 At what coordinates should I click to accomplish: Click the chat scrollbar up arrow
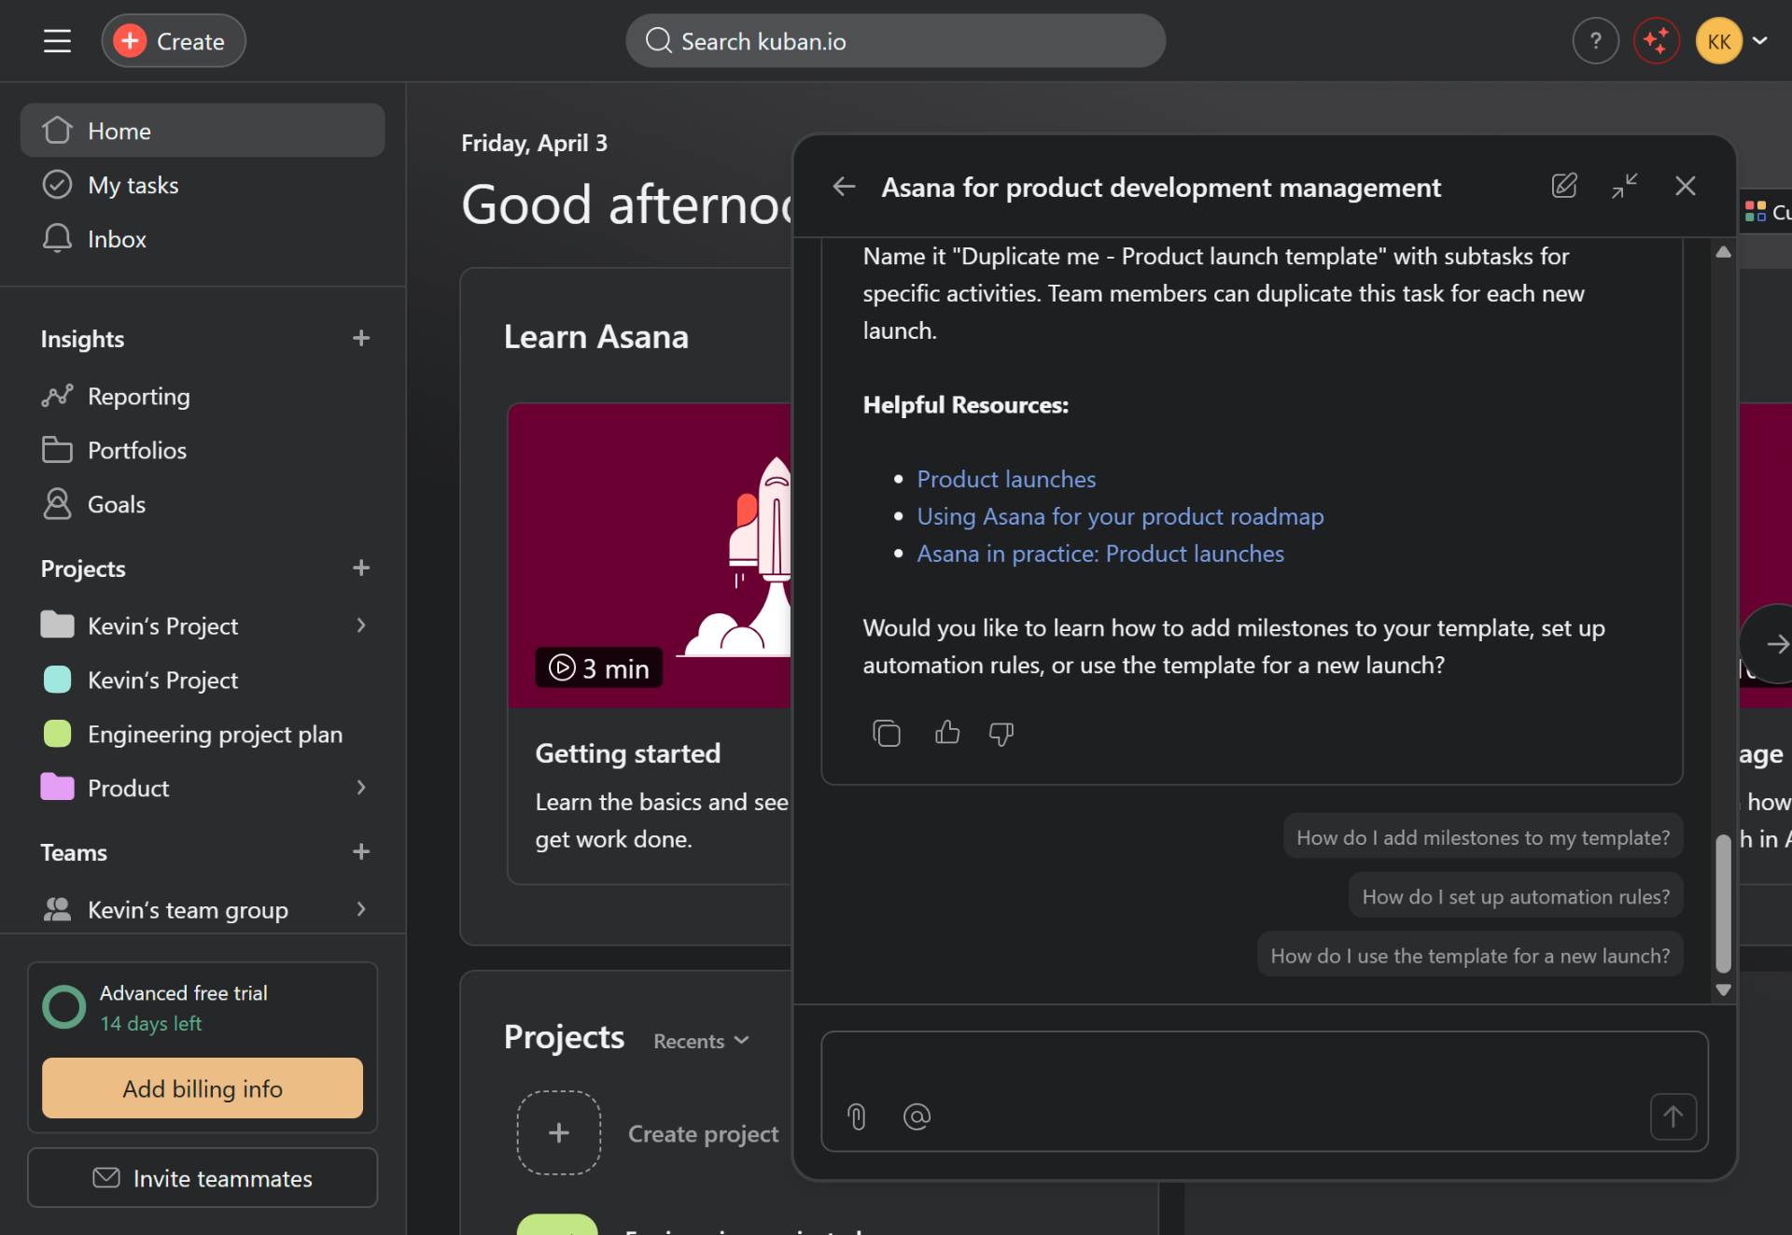1723,252
